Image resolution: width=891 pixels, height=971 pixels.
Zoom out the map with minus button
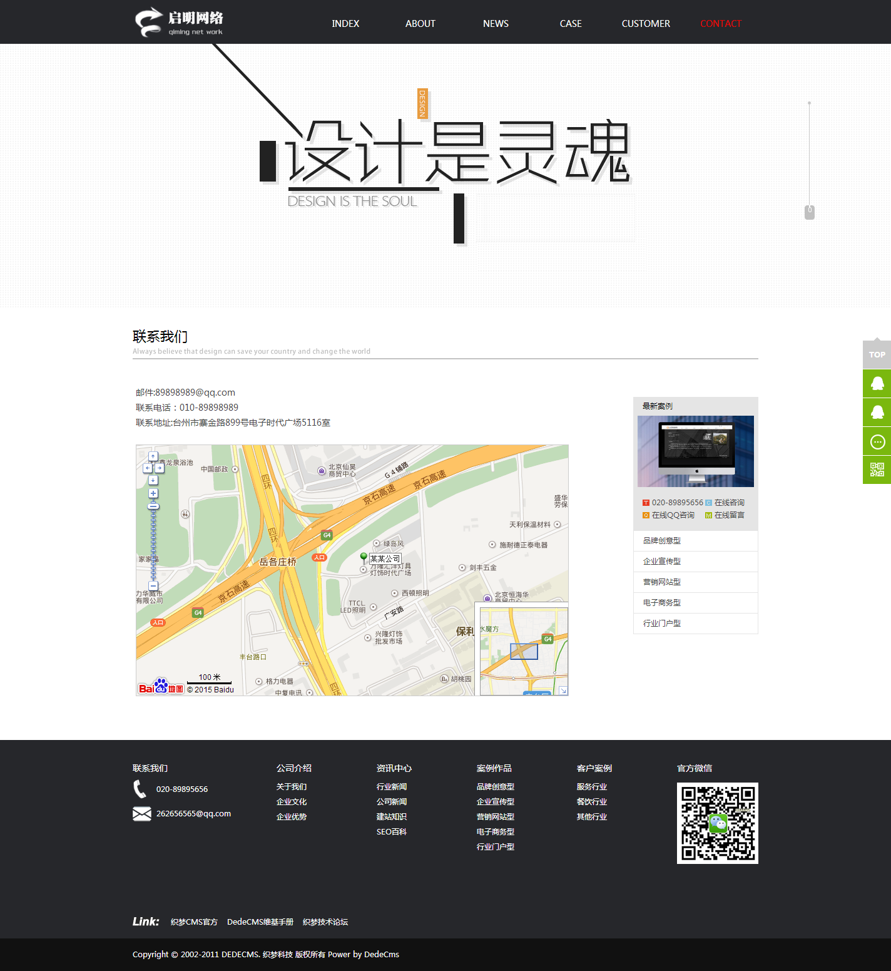153,586
